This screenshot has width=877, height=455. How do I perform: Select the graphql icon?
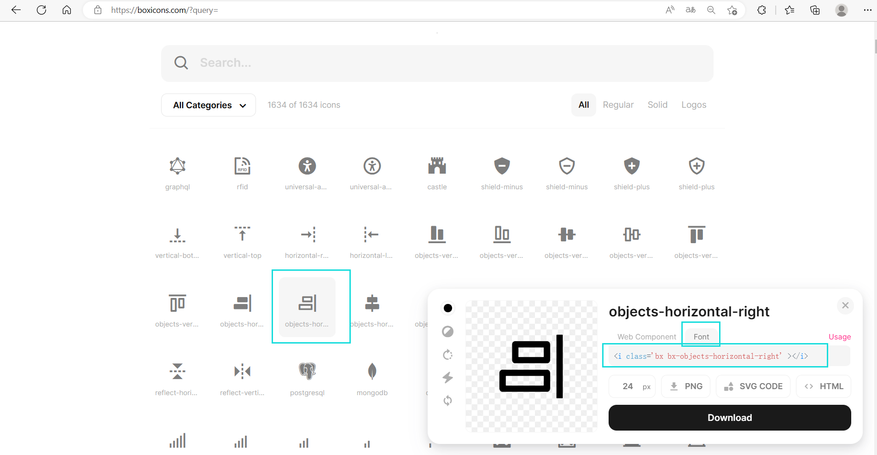pos(177,166)
